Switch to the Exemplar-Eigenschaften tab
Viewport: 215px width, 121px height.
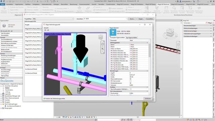click(x=118, y=38)
